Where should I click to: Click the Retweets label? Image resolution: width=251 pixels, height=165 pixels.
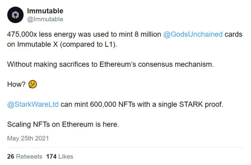(x=29, y=156)
